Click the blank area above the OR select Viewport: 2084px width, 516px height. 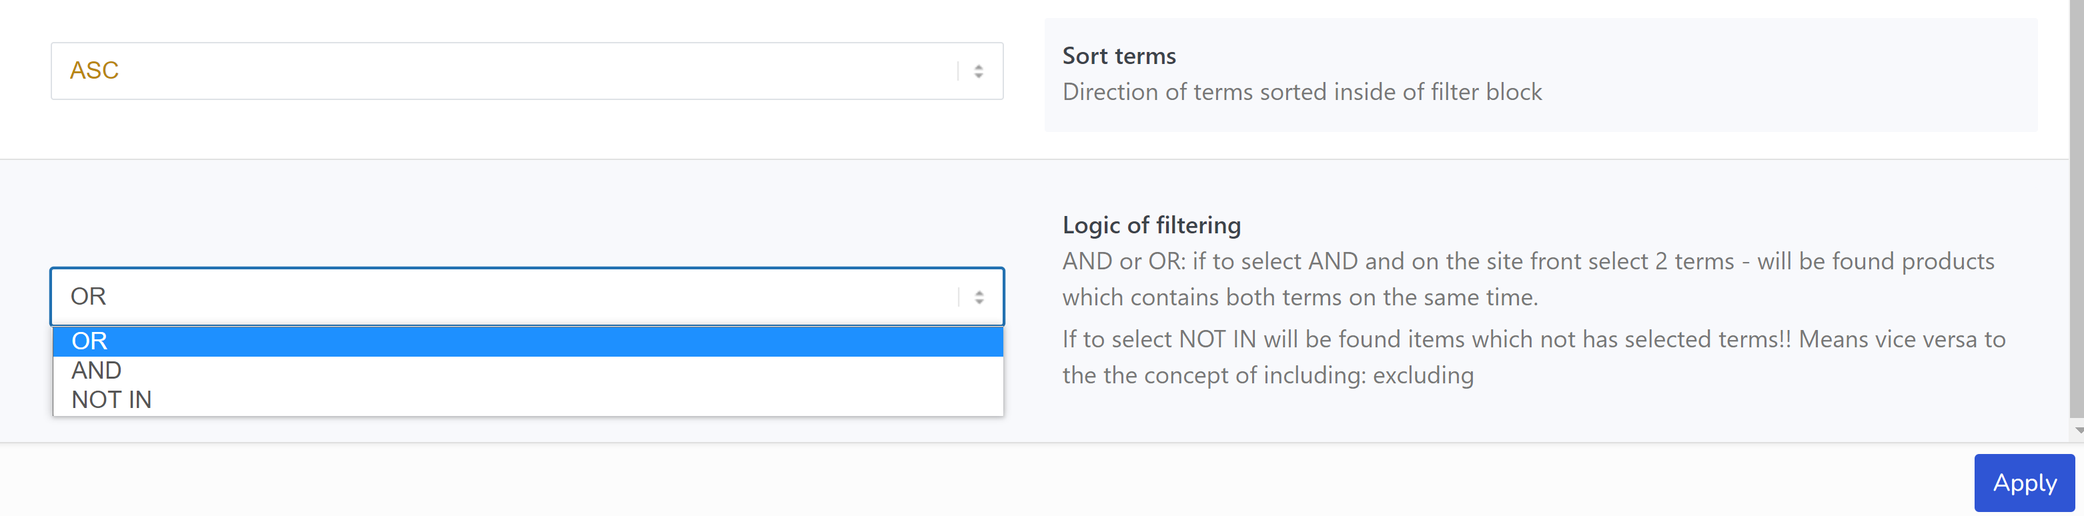pos(526,214)
